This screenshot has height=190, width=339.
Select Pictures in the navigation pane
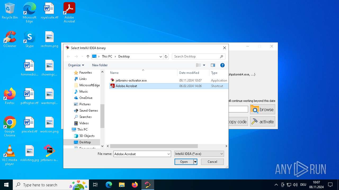coord(85,104)
